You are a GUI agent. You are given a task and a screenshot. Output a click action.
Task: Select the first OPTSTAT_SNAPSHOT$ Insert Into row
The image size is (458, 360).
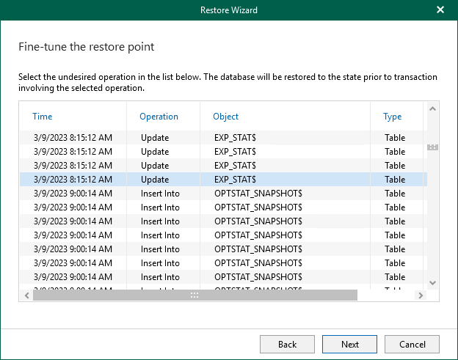tap(220, 194)
